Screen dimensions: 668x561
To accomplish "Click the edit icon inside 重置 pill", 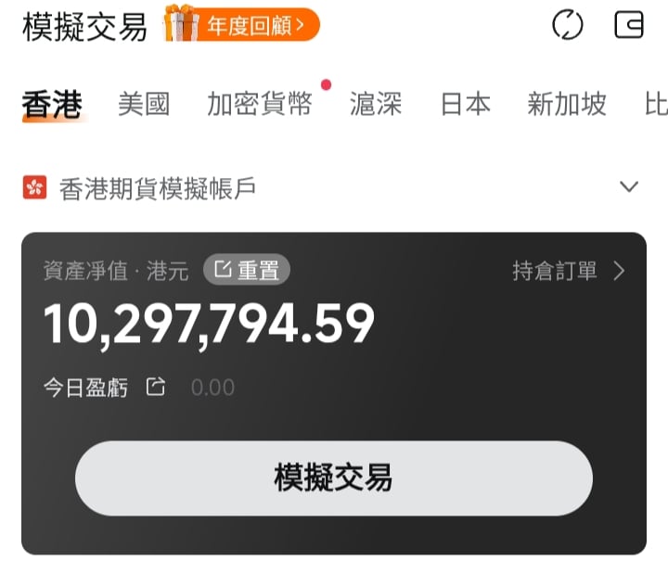I will click(x=223, y=270).
